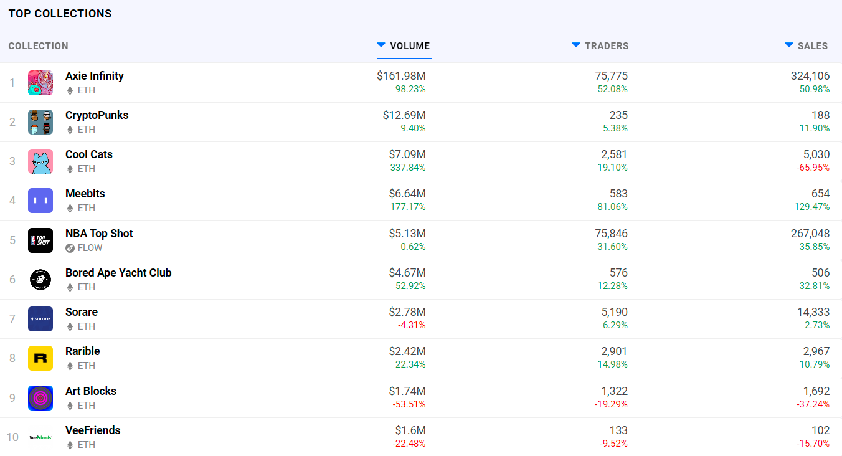View Bored Ape Yacht Club collection

pyautogui.click(x=118, y=273)
